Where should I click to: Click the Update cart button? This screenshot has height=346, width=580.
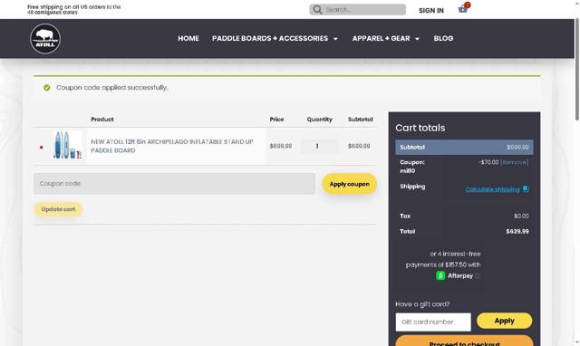pyautogui.click(x=58, y=209)
